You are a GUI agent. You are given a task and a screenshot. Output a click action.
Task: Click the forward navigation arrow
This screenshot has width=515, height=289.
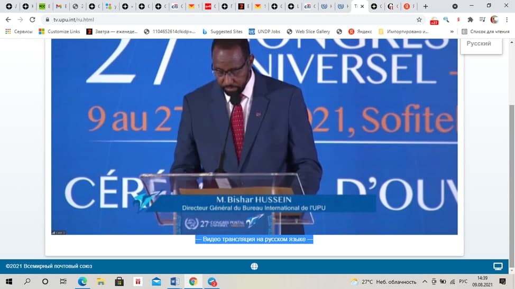(x=21, y=20)
